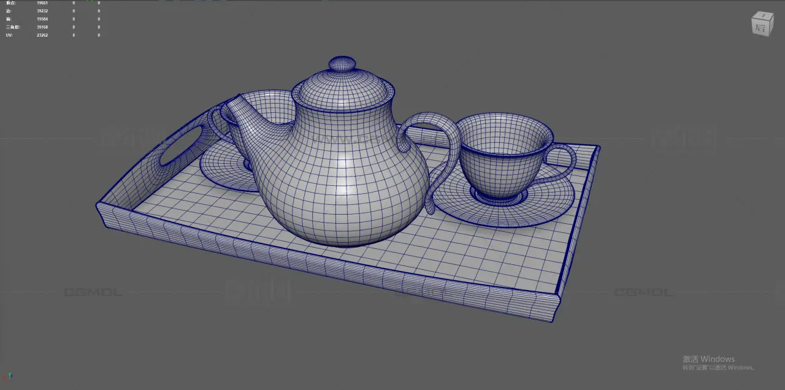Screen dimensions: 785x390
Task: Click the UV label in the HUD
Action: [9, 35]
